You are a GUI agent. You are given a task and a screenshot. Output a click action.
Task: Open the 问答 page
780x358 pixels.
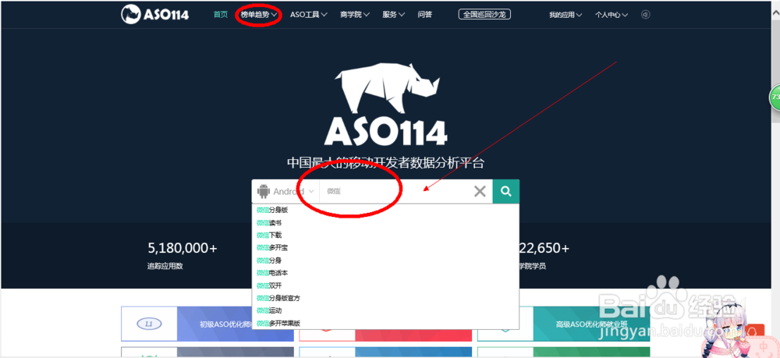click(425, 14)
